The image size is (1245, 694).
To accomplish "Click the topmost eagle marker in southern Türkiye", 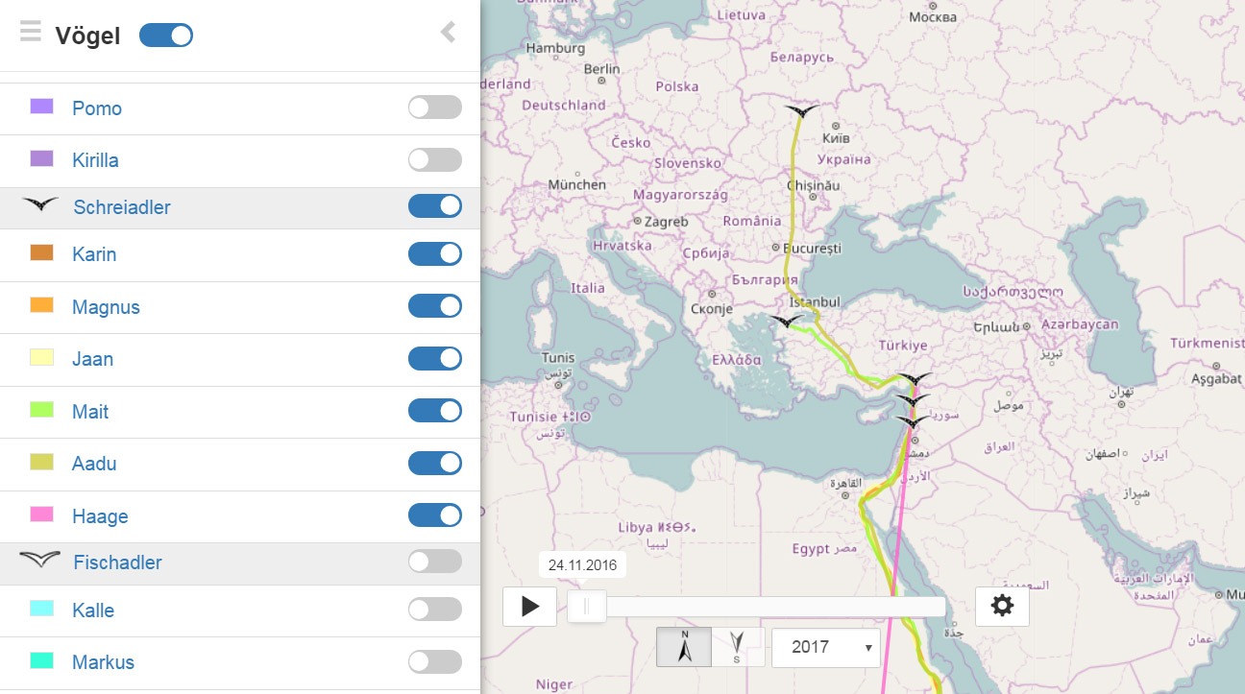I will [915, 379].
